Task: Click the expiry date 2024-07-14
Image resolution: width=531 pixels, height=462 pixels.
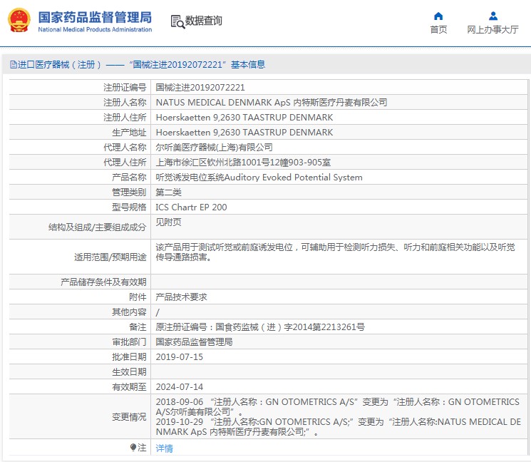Action: pos(180,386)
